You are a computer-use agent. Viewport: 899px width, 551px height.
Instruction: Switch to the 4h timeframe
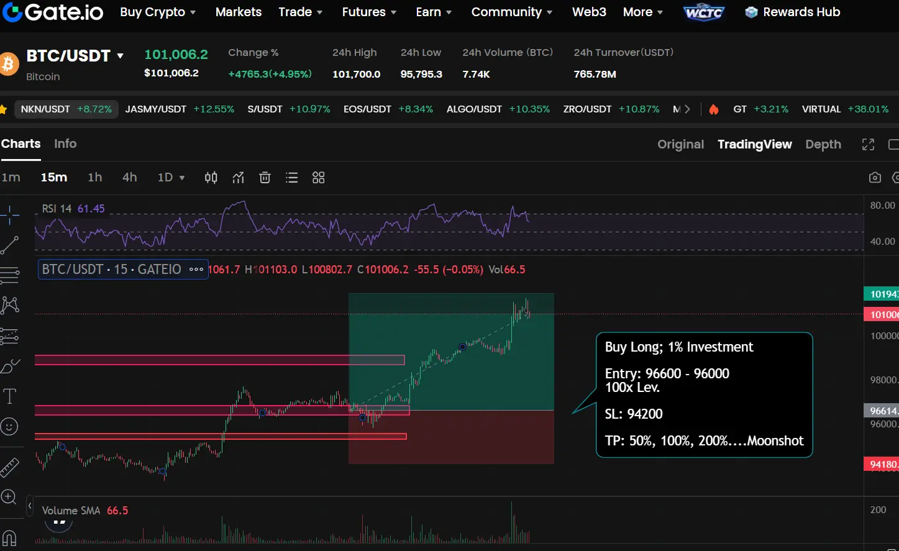pos(130,178)
